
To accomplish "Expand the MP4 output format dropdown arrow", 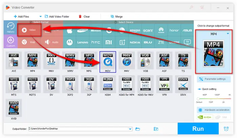I will click(x=228, y=34).
